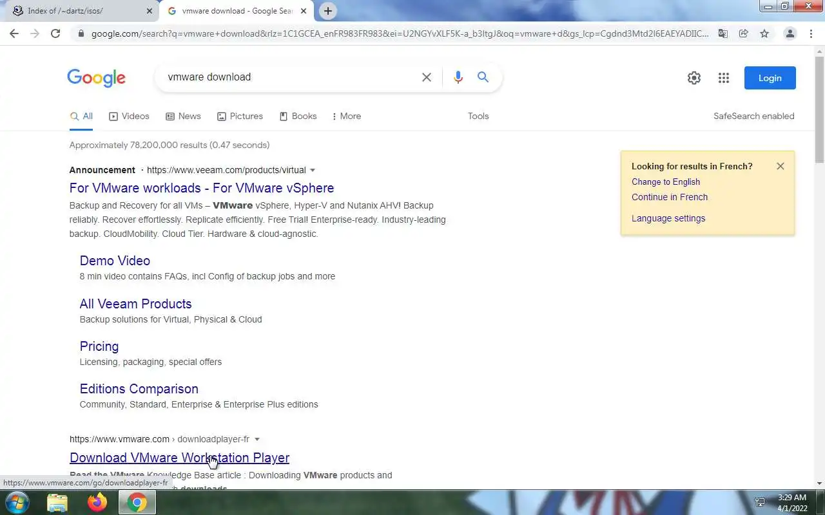Open 'Download VMware Workstation Player' result
The width and height of the screenshot is (825, 515).
coord(179,458)
